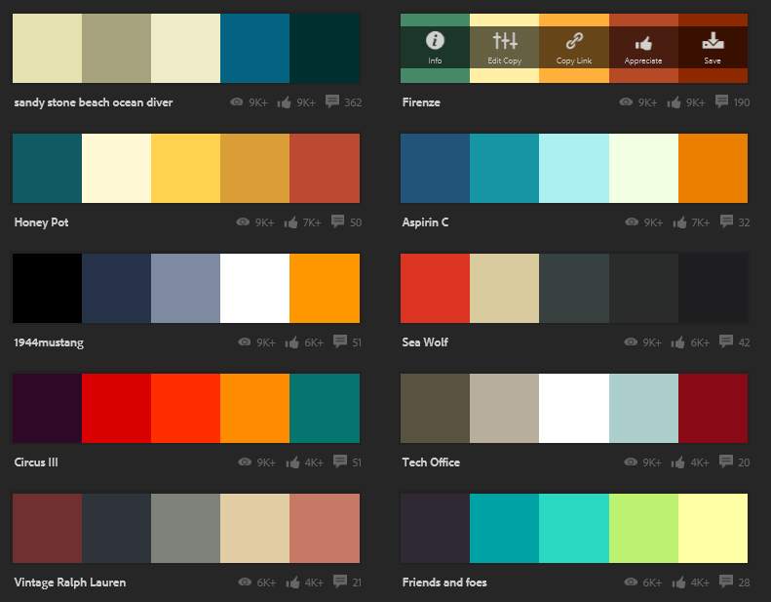771x602 pixels.
Task: Open the Firenze theme title
Action: 421,102
